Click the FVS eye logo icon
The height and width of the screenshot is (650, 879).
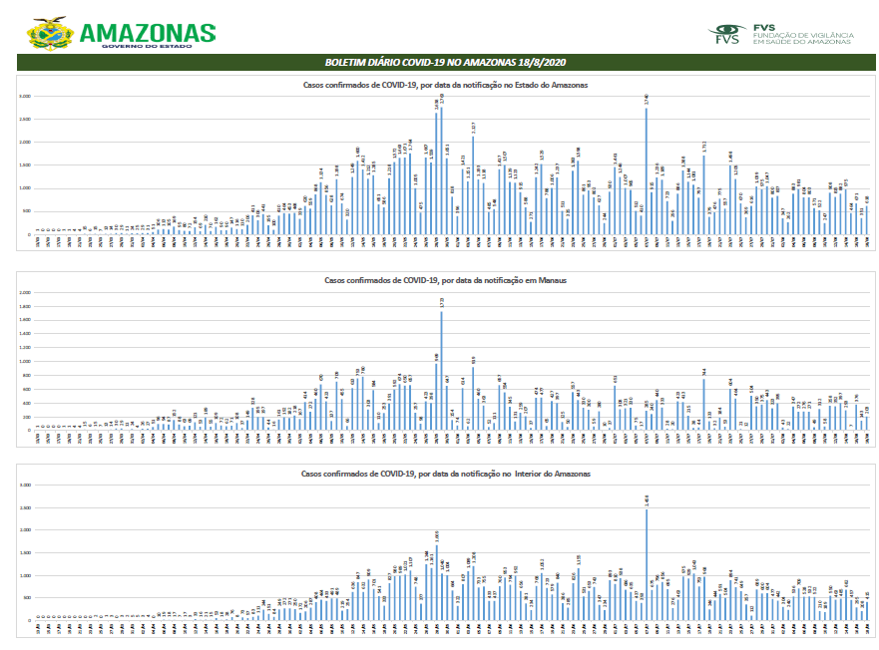pos(726,32)
